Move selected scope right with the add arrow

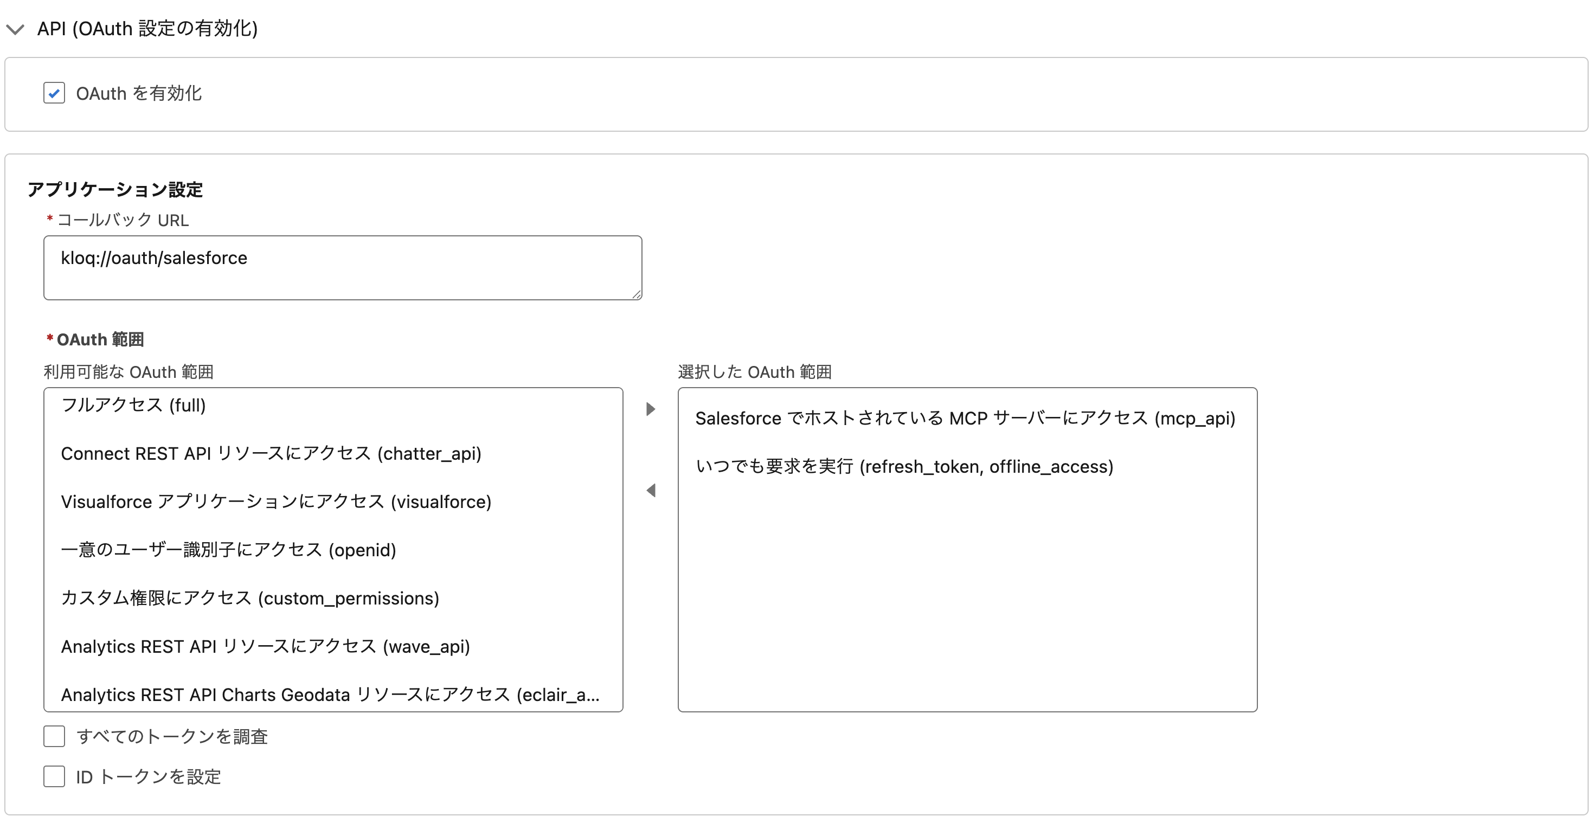point(651,409)
